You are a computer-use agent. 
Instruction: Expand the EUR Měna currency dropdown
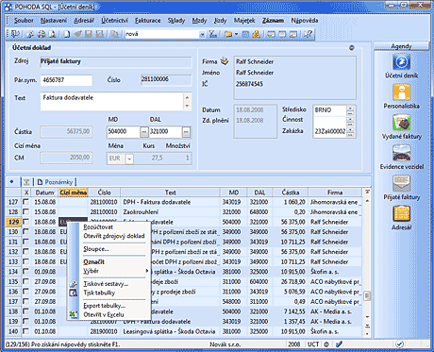(129, 159)
